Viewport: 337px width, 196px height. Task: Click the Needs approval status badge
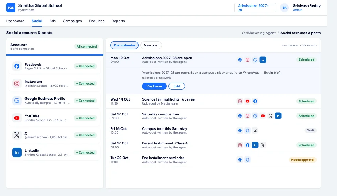[303, 160]
